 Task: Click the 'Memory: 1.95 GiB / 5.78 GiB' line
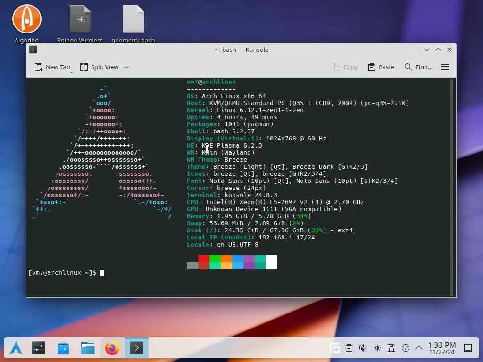(x=249, y=216)
